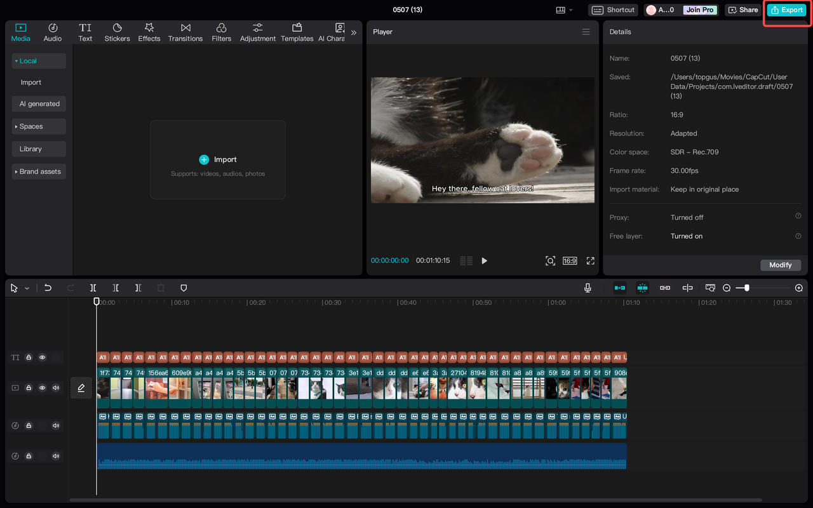Open the Filters panel
Image resolution: width=813 pixels, height=508 pixels.
coord(221,32)
